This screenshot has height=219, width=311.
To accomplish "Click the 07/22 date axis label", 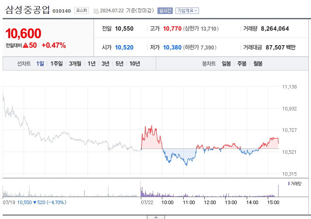I will [x=147, y=202].
